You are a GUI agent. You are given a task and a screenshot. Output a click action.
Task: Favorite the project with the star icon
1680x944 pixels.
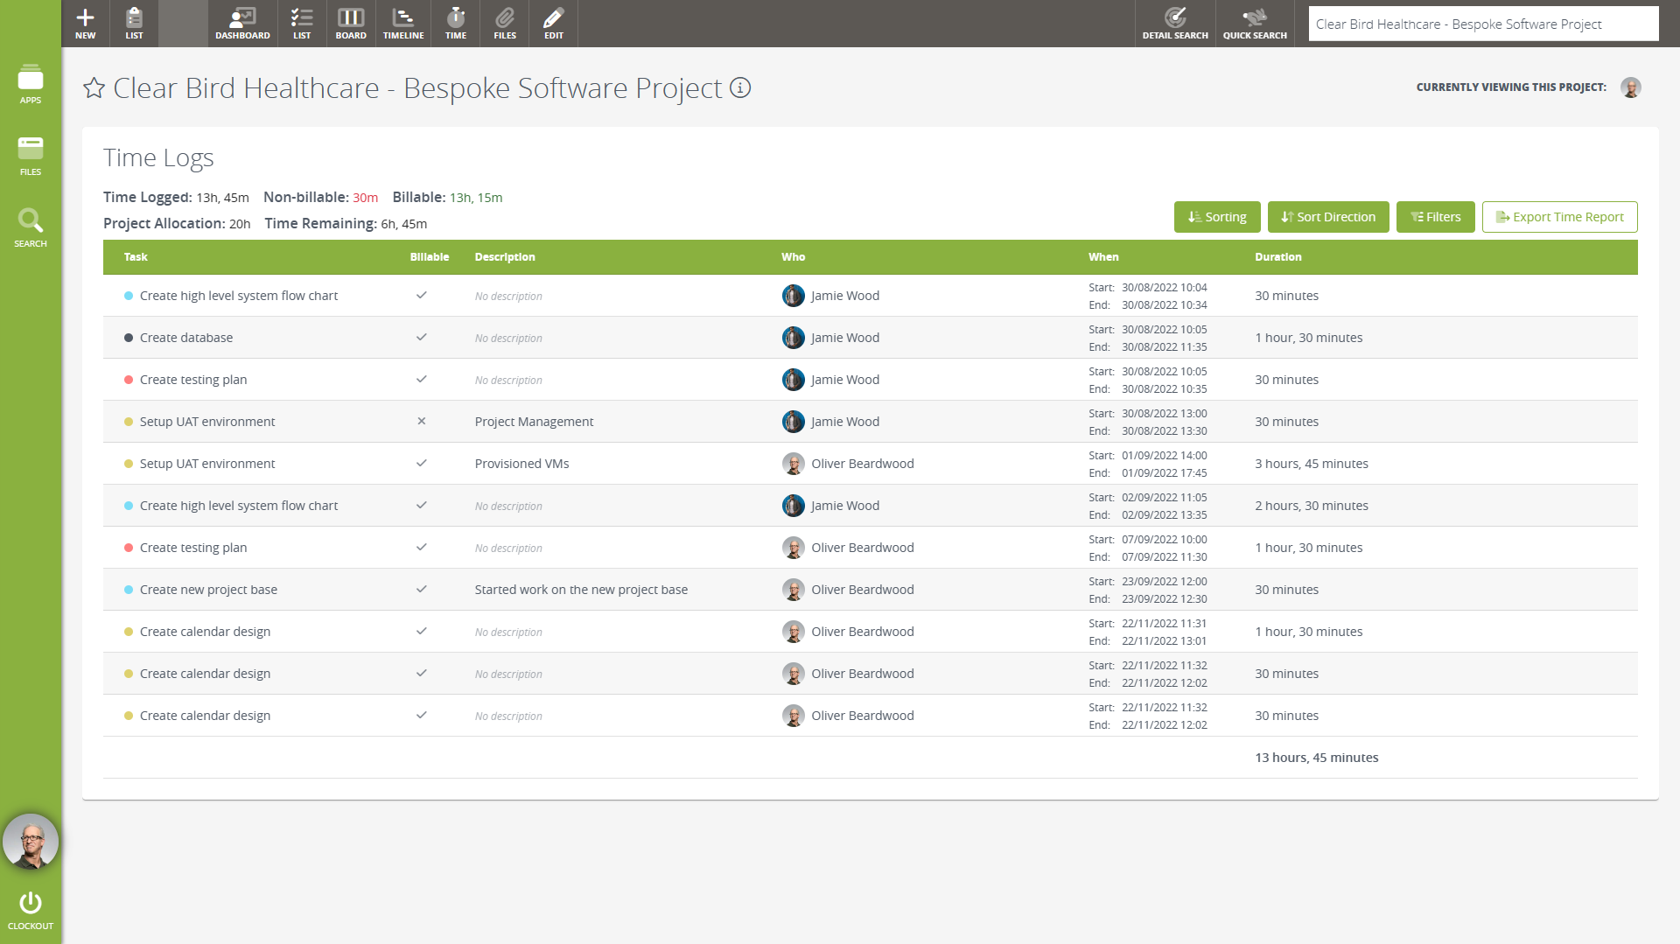(x=94, y=88)
